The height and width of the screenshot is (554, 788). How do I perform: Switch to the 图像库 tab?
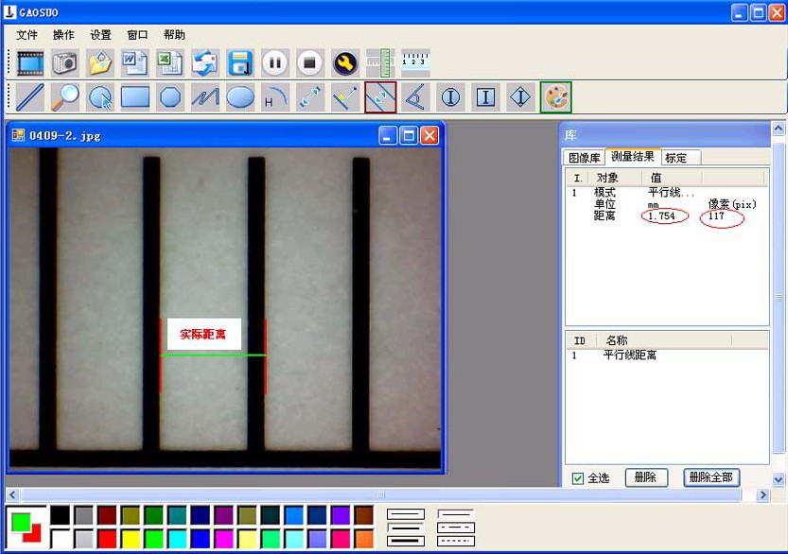pyautogui.click(x=584, y=158)
